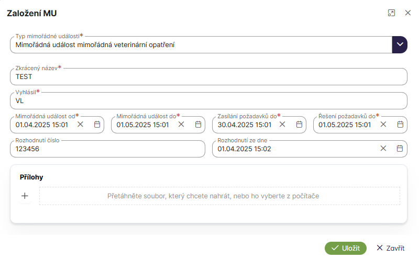
Task: Clear the 'Zasílání požadavků do' date
Action: pos(282,125)
